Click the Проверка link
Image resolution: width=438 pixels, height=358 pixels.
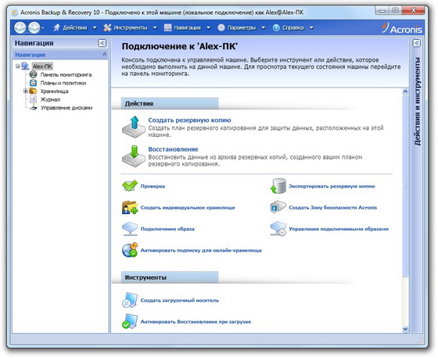tap(153, 186)
